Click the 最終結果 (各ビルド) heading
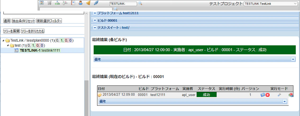Screen dimensions: 300x116 click(110, 40)
